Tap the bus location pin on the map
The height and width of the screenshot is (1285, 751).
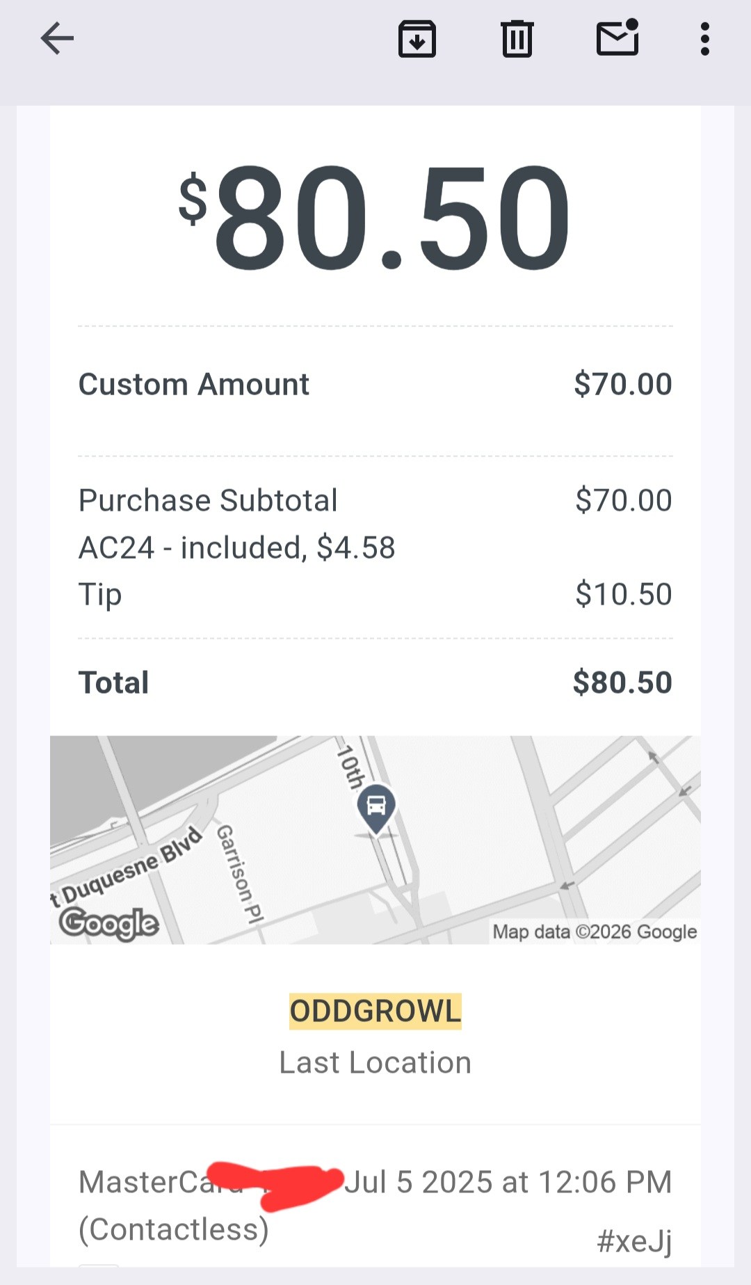coord(376,807)
